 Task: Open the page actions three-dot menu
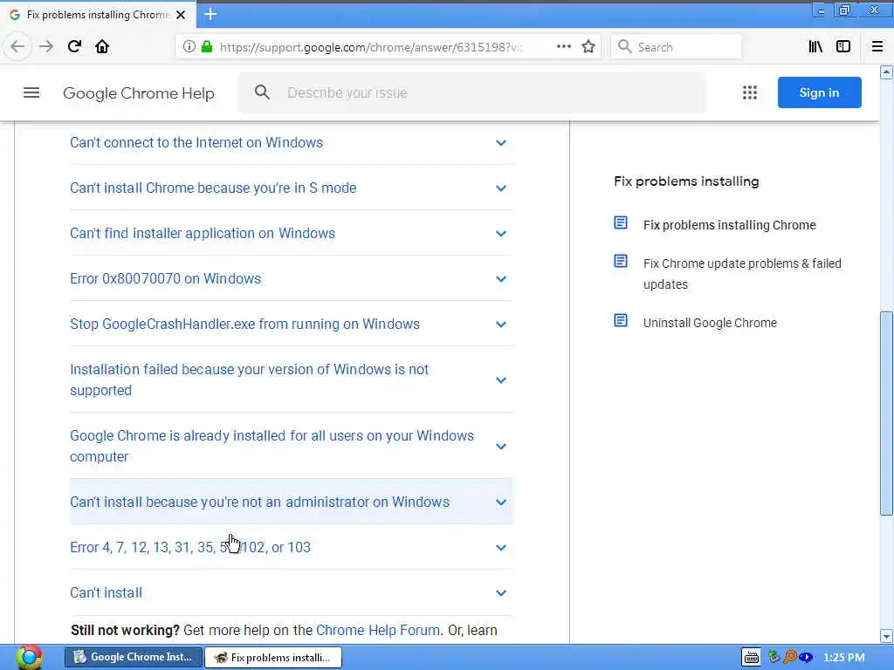[563, 46]
